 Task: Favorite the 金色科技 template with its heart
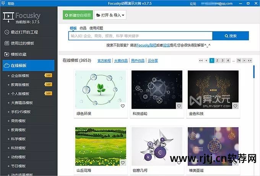(235, 106)
